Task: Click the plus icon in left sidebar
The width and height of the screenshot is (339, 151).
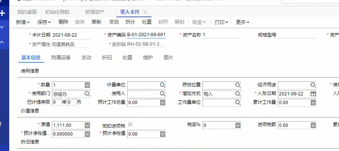Action: (x=2, y=13)
